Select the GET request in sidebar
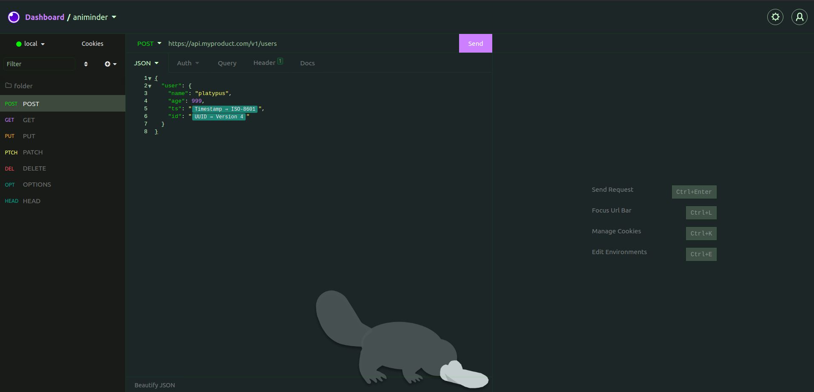Screen dimensions: 814x392 point(62,120)
